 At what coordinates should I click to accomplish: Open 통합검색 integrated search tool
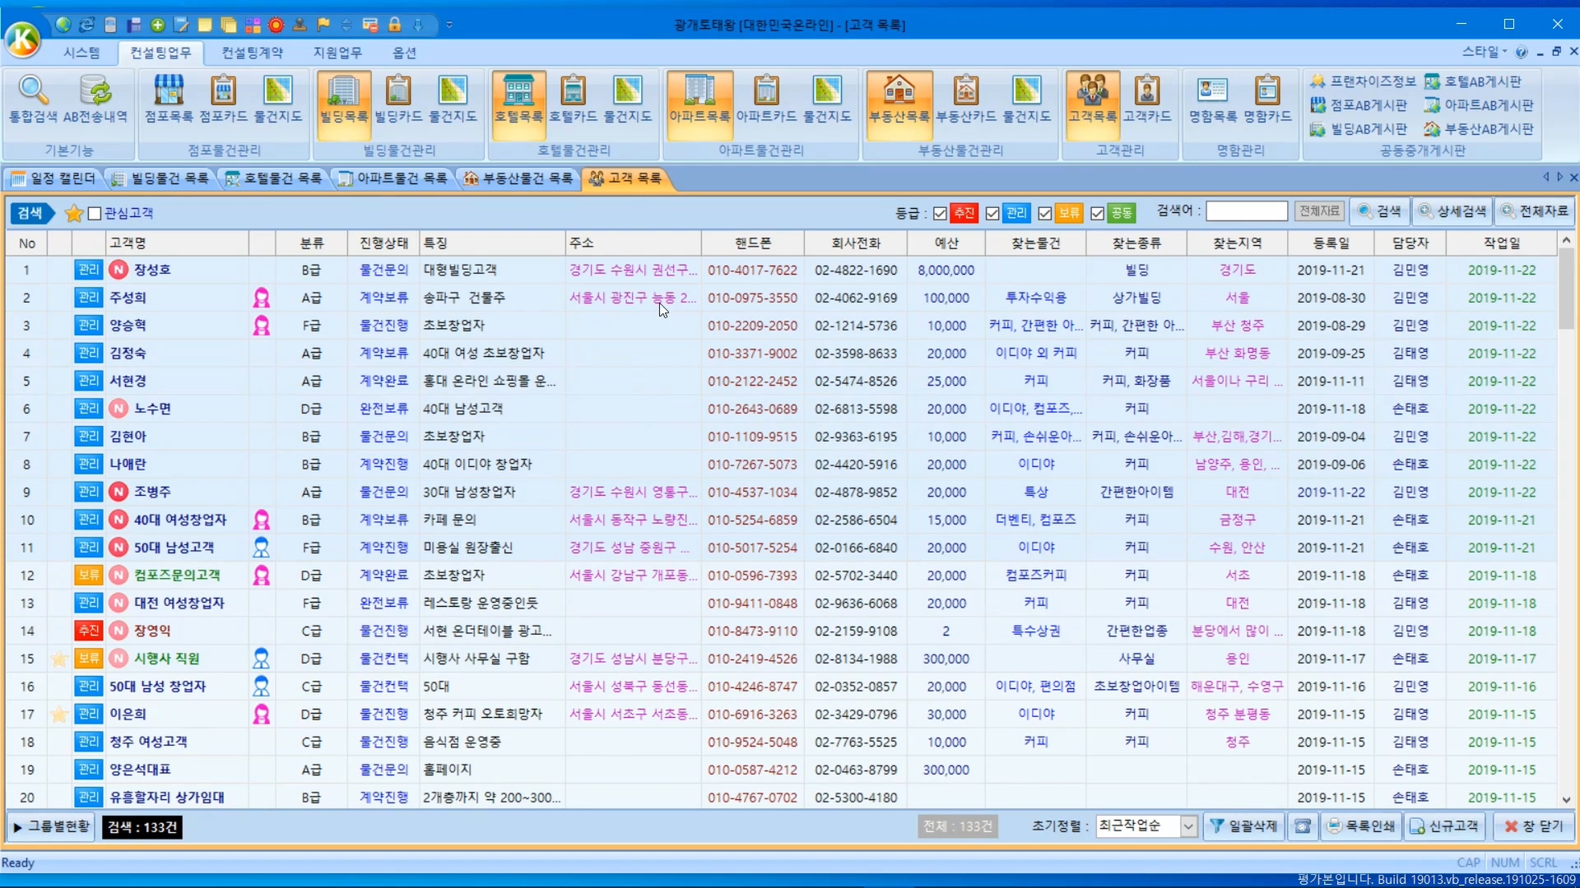[x=33, y=99]
